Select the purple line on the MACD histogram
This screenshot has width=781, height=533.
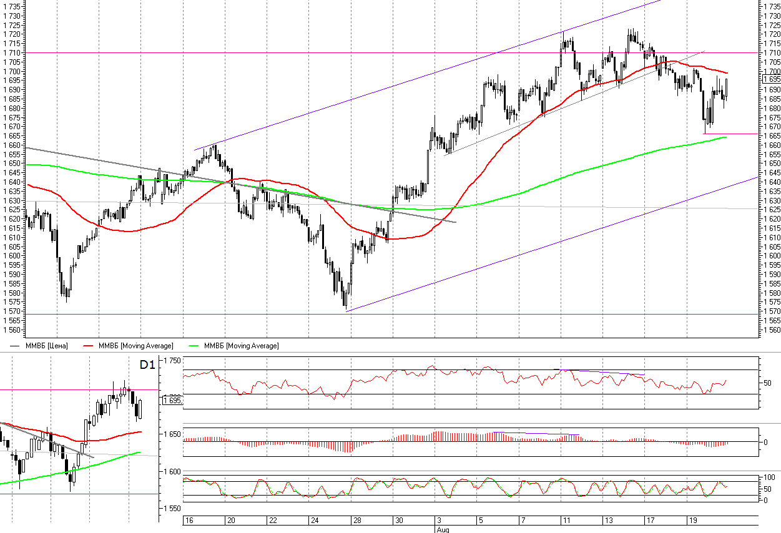pos(537,433)
